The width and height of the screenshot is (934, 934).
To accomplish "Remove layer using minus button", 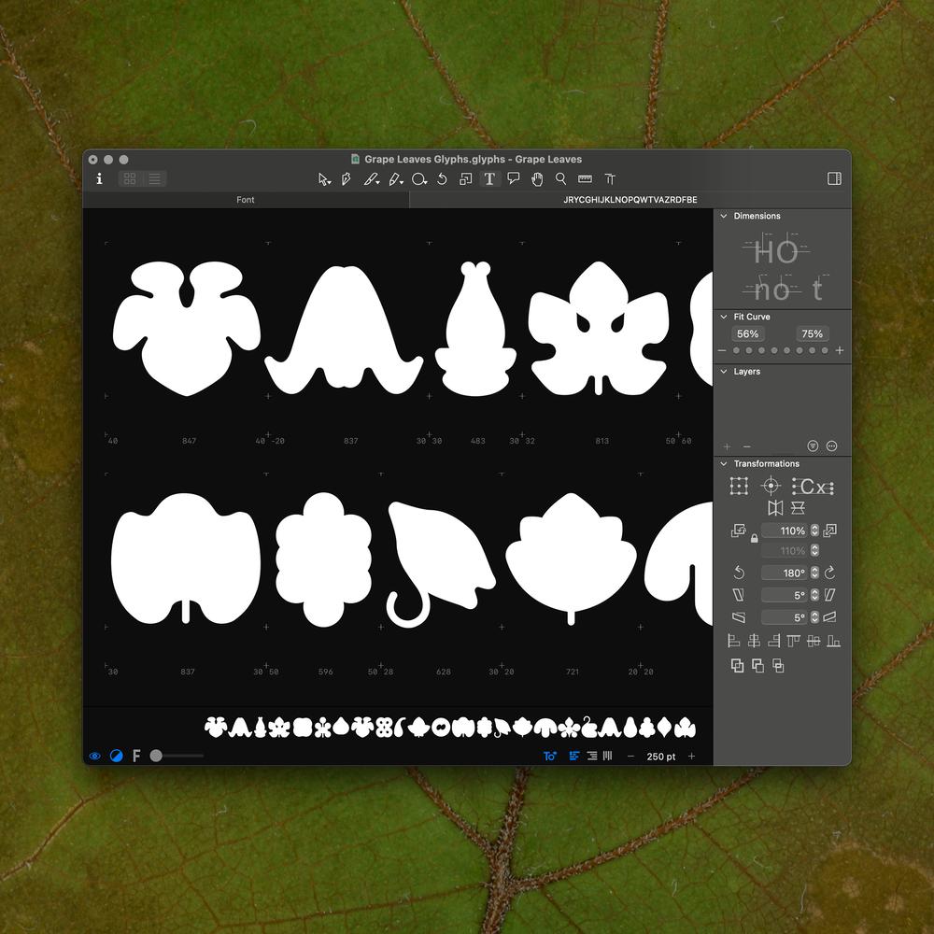I will (x=747, y=446).
